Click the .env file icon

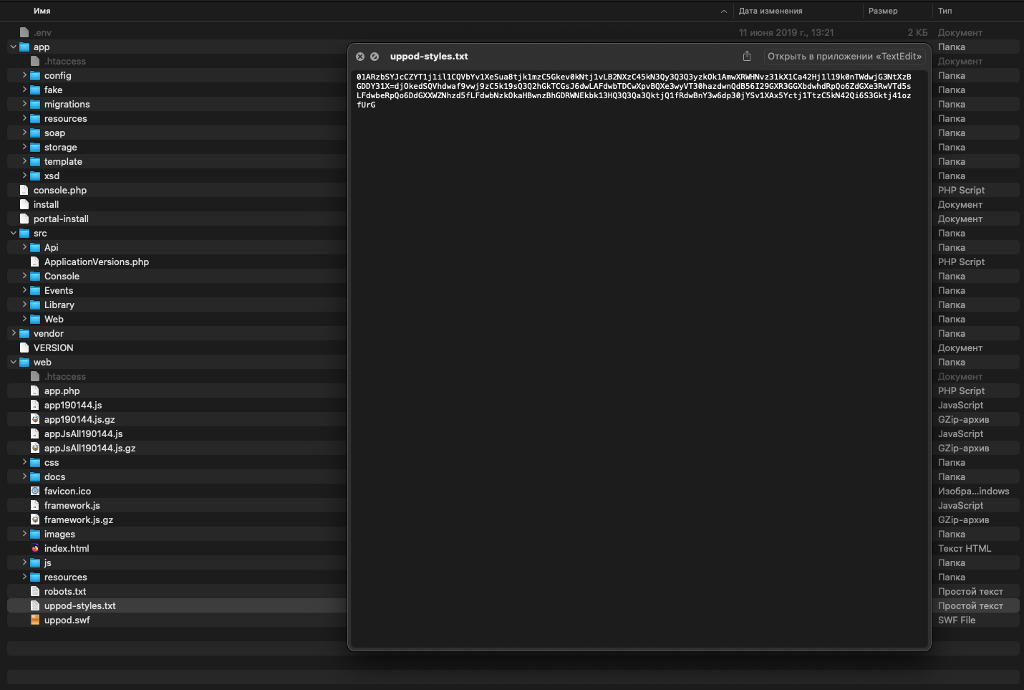click(x=24, y=32)
